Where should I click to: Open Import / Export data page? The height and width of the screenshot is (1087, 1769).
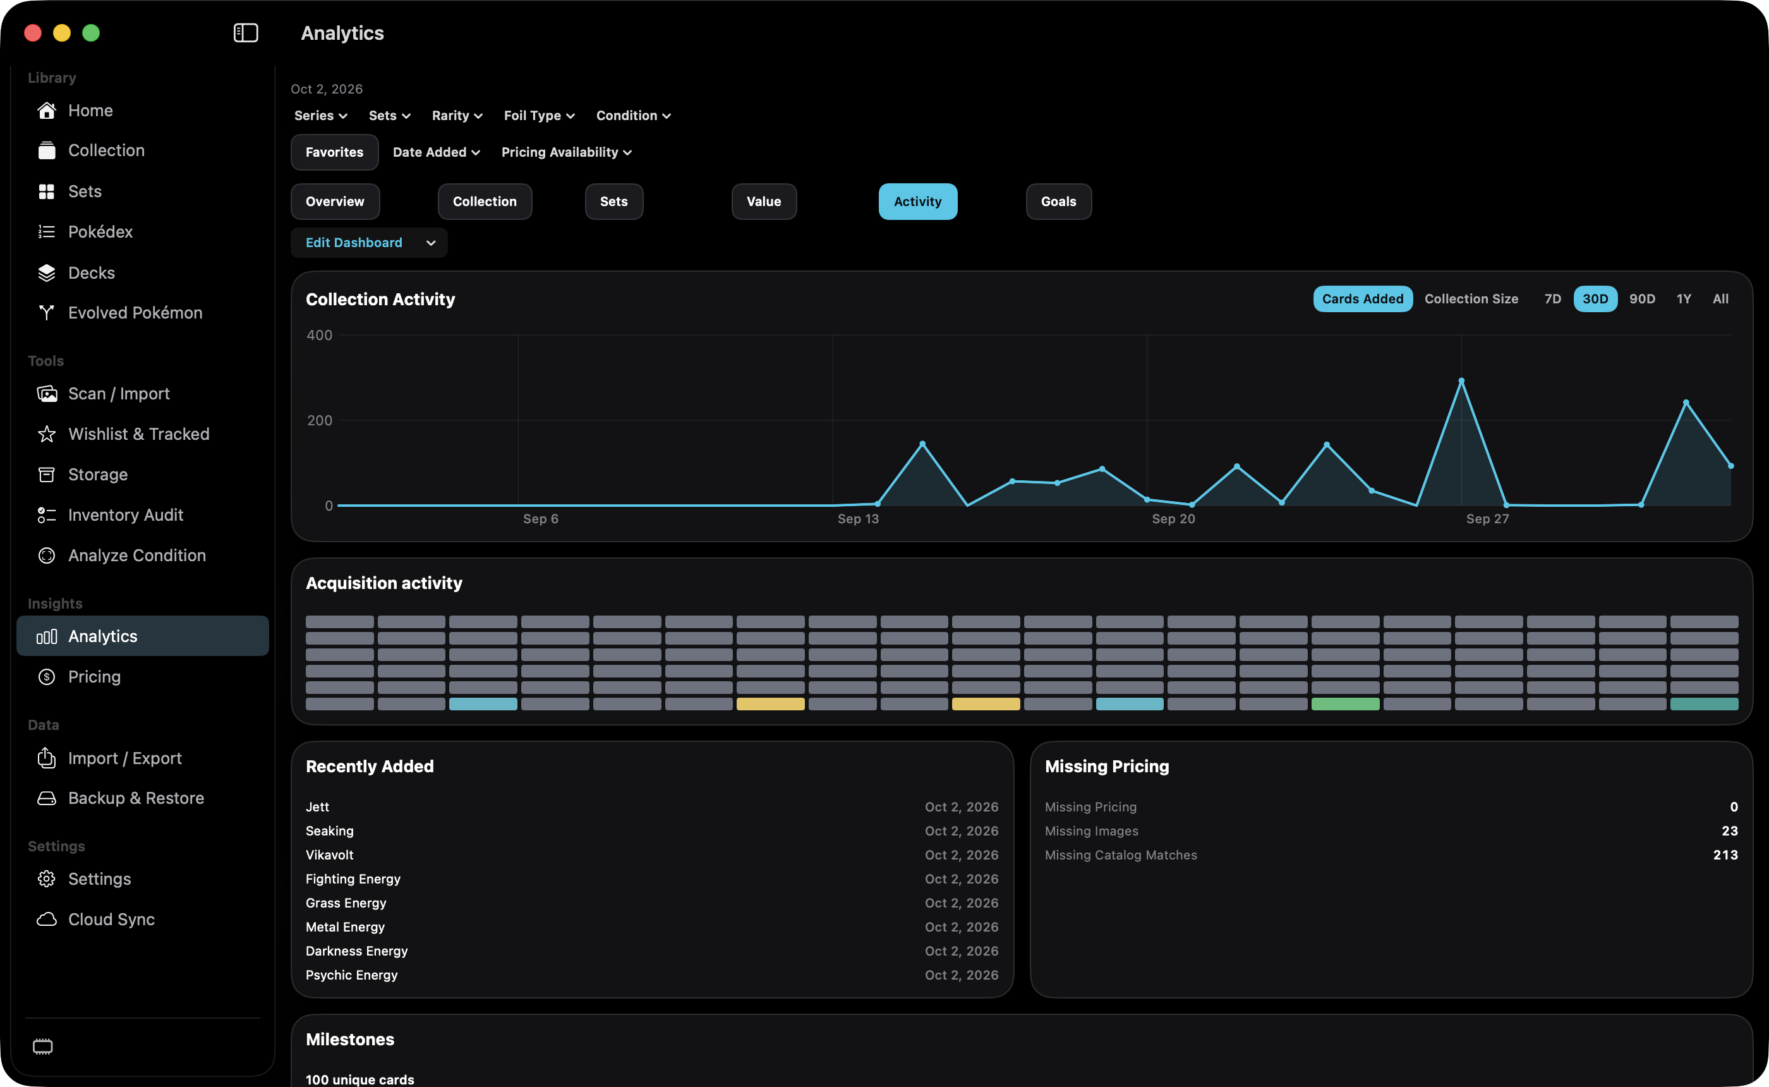(x=142, y=758)
